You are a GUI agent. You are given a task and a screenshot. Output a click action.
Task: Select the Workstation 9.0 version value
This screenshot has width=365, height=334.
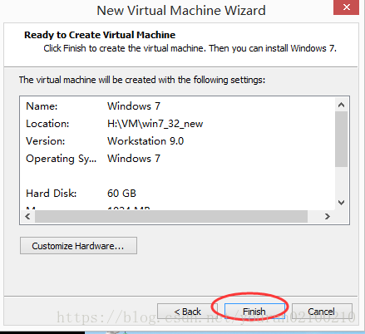point(146,141)
